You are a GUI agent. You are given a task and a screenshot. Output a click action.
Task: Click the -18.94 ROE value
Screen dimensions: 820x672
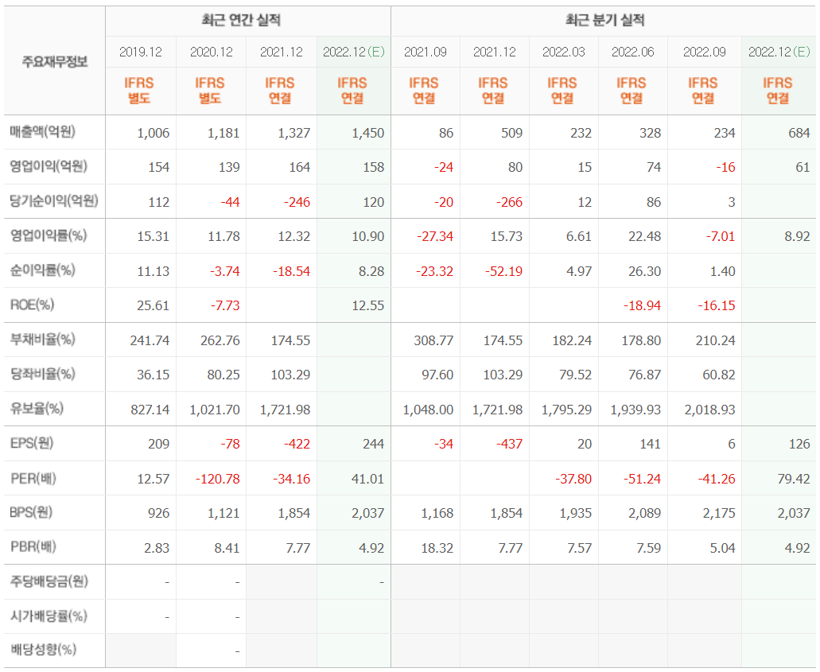point(642,305)
